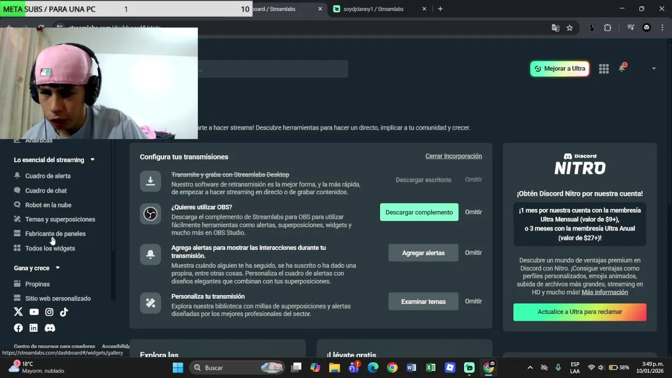The width and height of the screenshot is (672, 378).
Task: Show hidden system tray icons
Action: tap(530, 367)
